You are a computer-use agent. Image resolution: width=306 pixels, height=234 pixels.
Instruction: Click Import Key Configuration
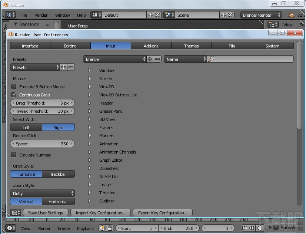100,212
